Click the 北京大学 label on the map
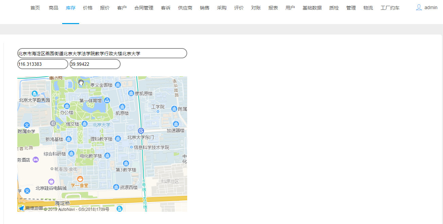 click(102, 124)
